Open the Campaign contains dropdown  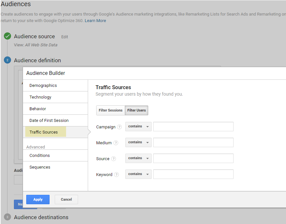[x=138, y=127]
